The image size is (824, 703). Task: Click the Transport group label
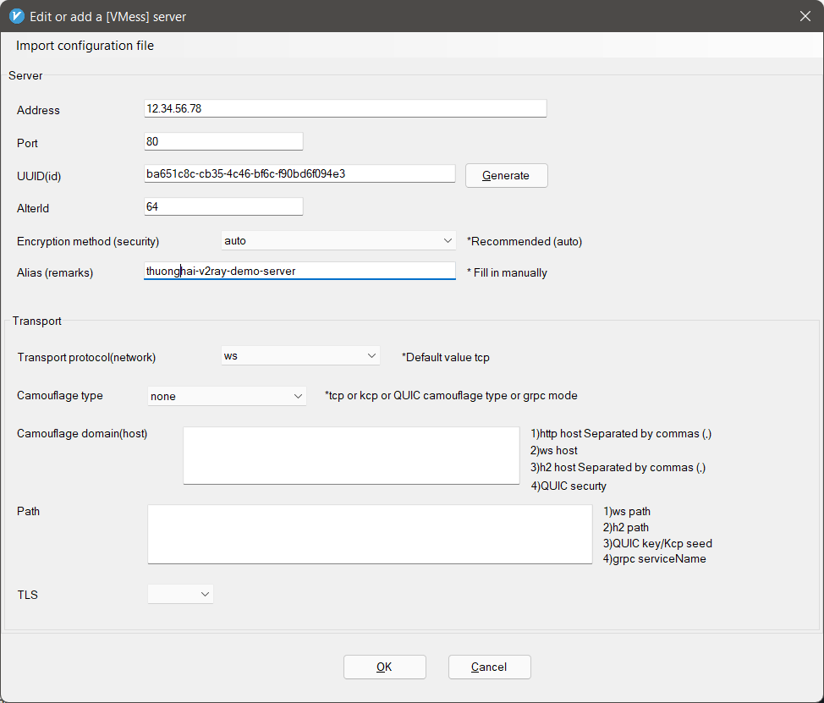37,321
